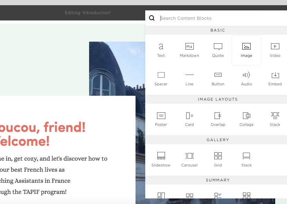Choose the Overlap image layout
The height and width of the screenshot is (204, 287).
pyautogui.click(x=218, y=119)
